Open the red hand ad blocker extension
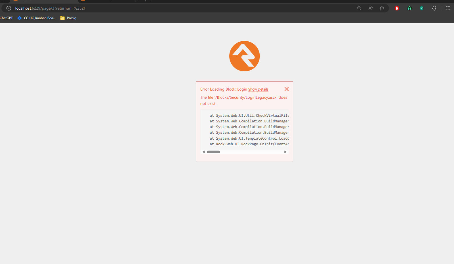The image size is (454, 264). coord(397,8)
